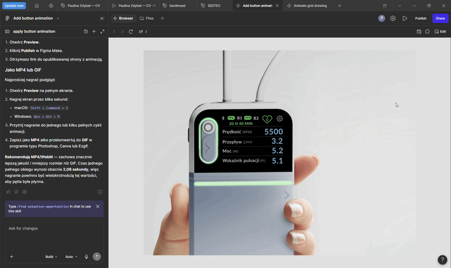Click the blue Share button
Image resolution: width=451 pixels, height=268 pixels.
440,18
